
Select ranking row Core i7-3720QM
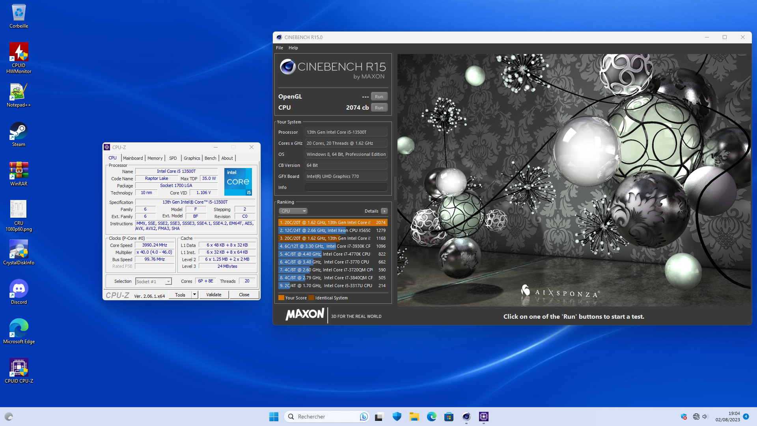point(333,270)
